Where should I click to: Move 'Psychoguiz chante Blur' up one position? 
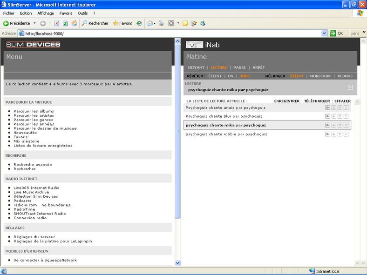340,116
